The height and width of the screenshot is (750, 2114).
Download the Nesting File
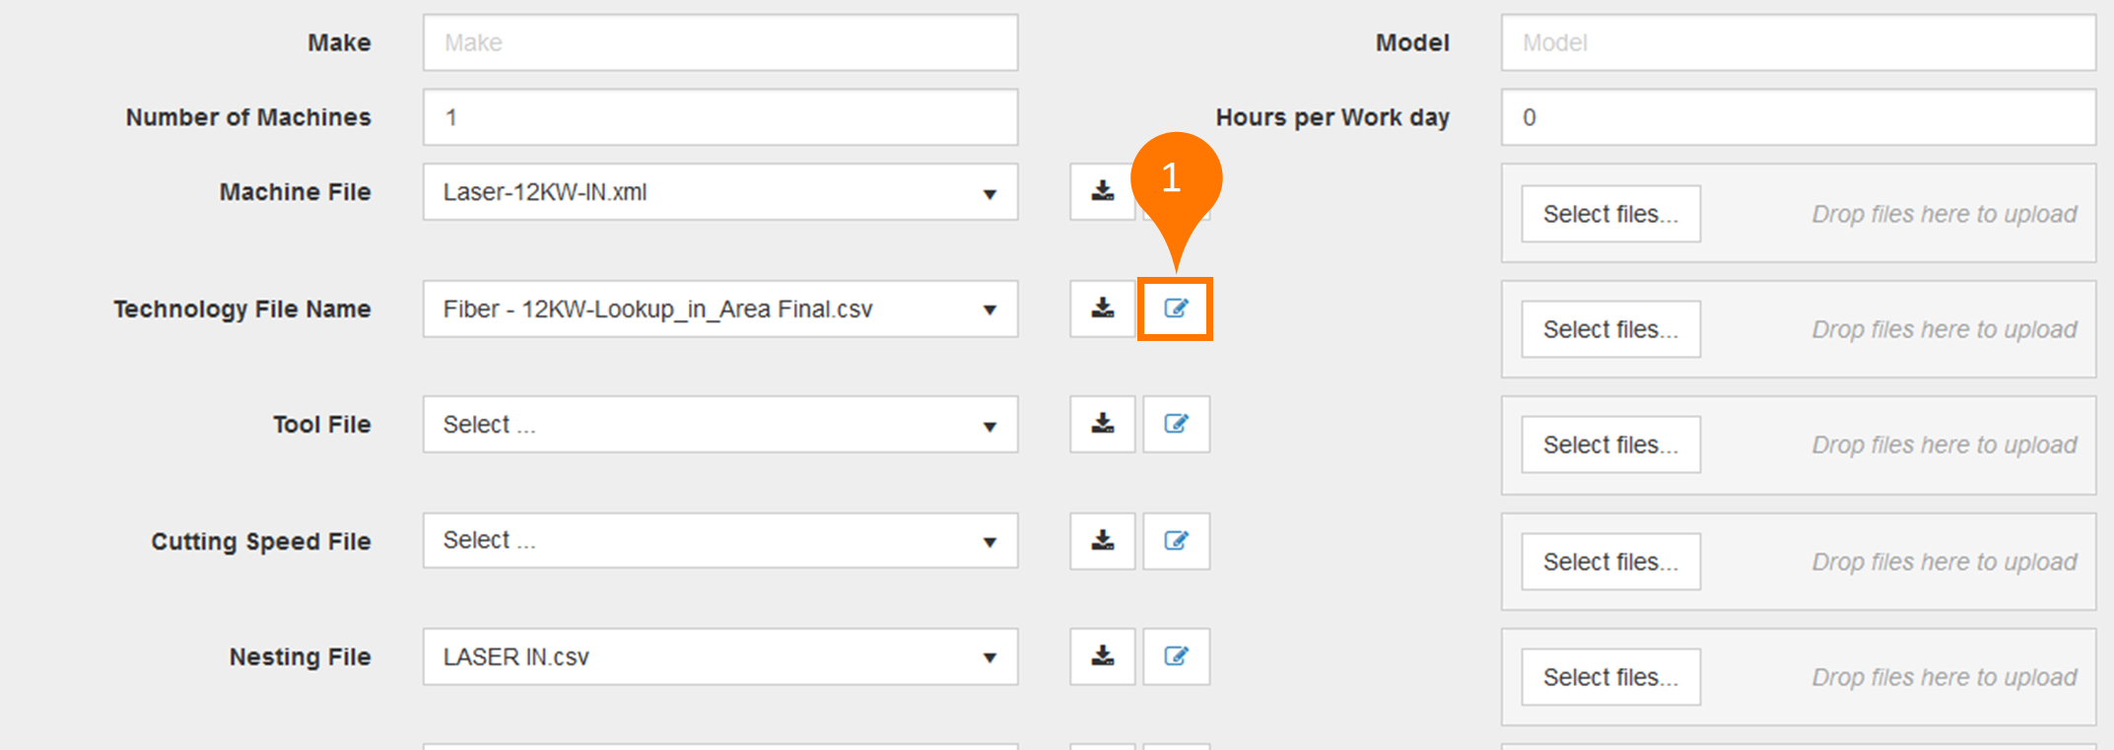click(1103, 656)
